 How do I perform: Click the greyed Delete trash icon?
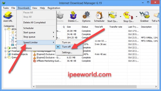point(60,15)
